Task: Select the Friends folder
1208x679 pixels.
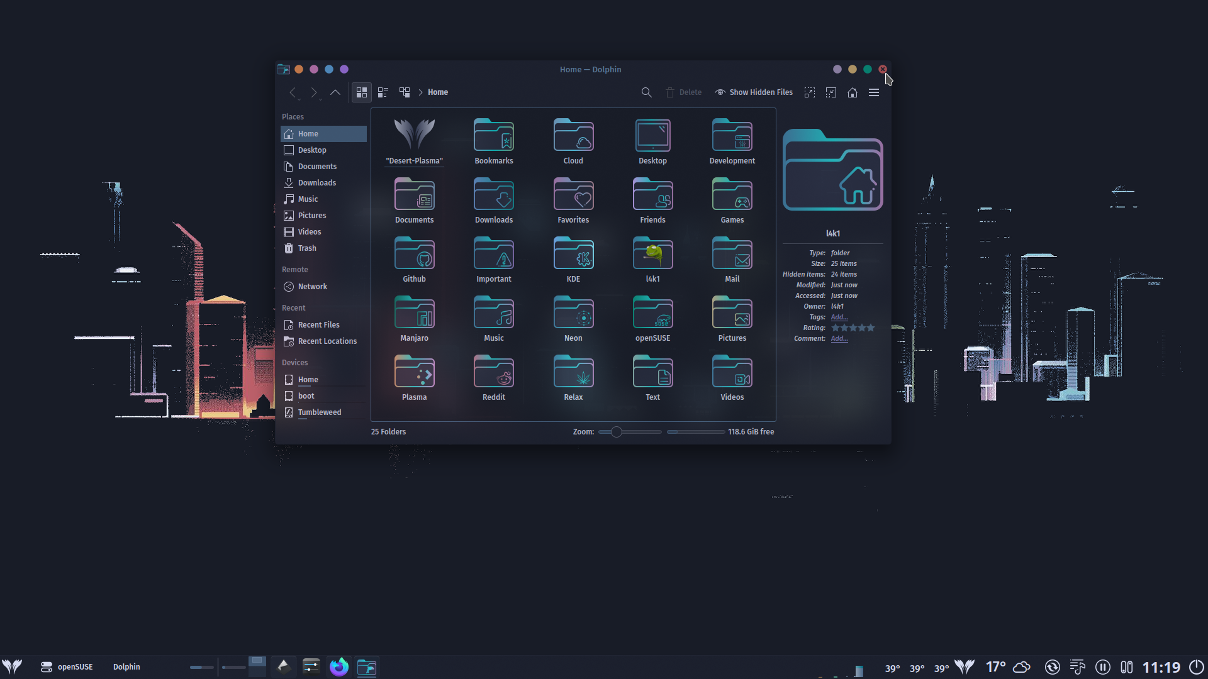Action: click(x=653, y=201)
